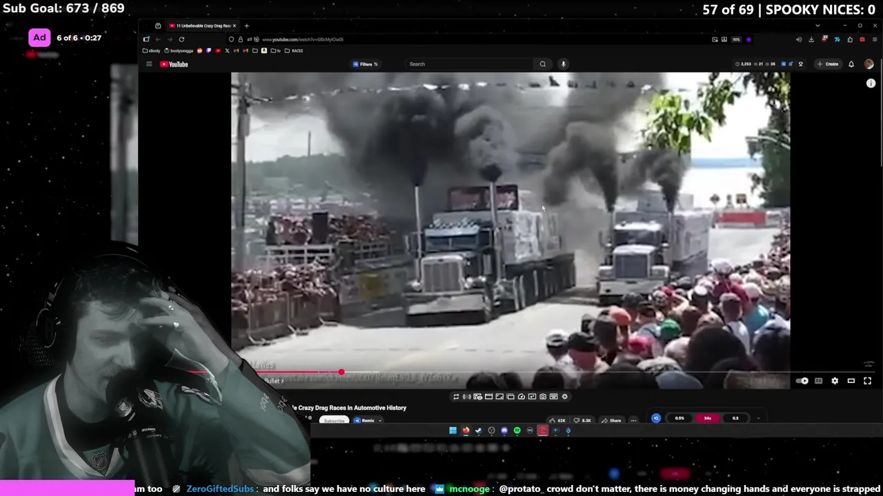Open the xBooty bookmark folder
This screenshot has width=883, height=496.
151,50
